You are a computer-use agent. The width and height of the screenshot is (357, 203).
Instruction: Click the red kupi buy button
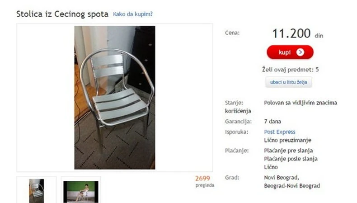click(x=290, y=52)
